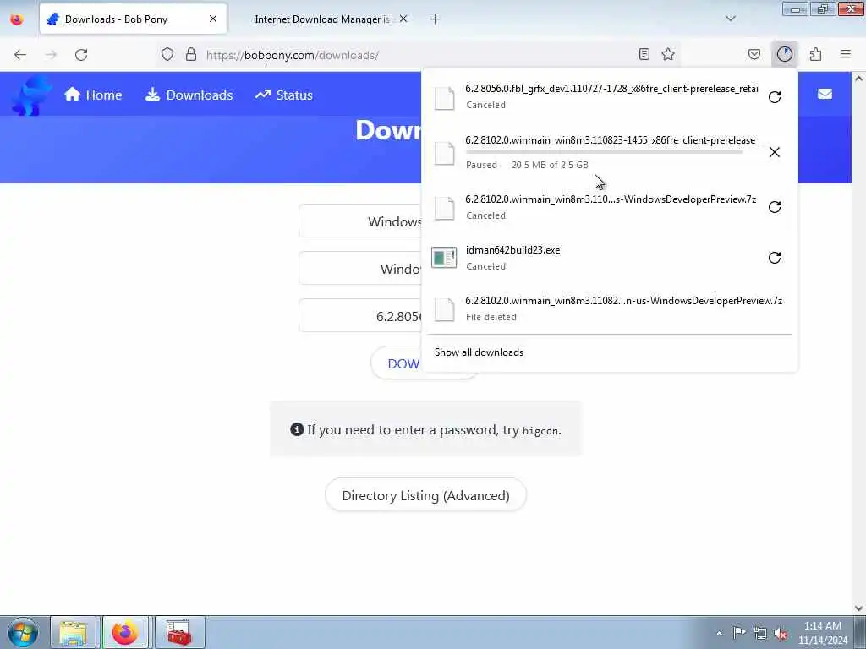Switch to Firefox taskbar icon
Screen dimensions: 866x649
pos(125,632)
